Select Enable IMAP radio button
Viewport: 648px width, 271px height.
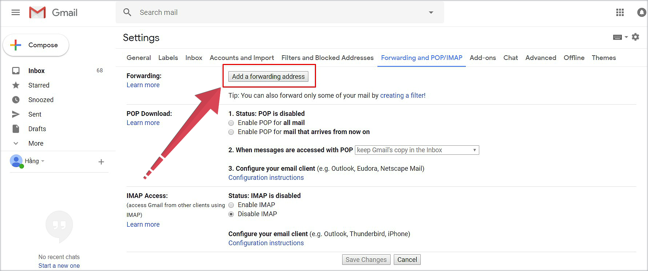(x=231, y=205)
